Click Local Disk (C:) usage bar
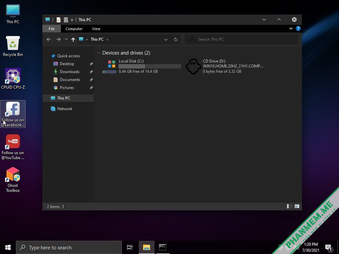 click(150, 66)
